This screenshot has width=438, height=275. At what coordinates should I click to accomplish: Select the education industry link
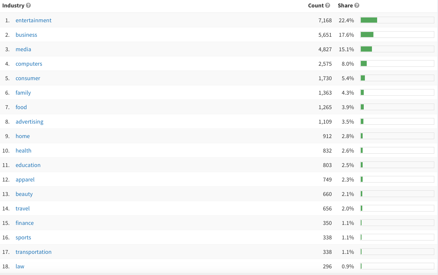tap(28, 165)
